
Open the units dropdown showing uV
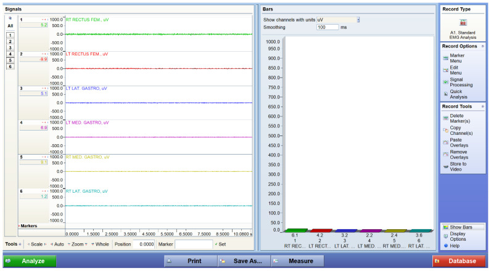pos(358,20)
